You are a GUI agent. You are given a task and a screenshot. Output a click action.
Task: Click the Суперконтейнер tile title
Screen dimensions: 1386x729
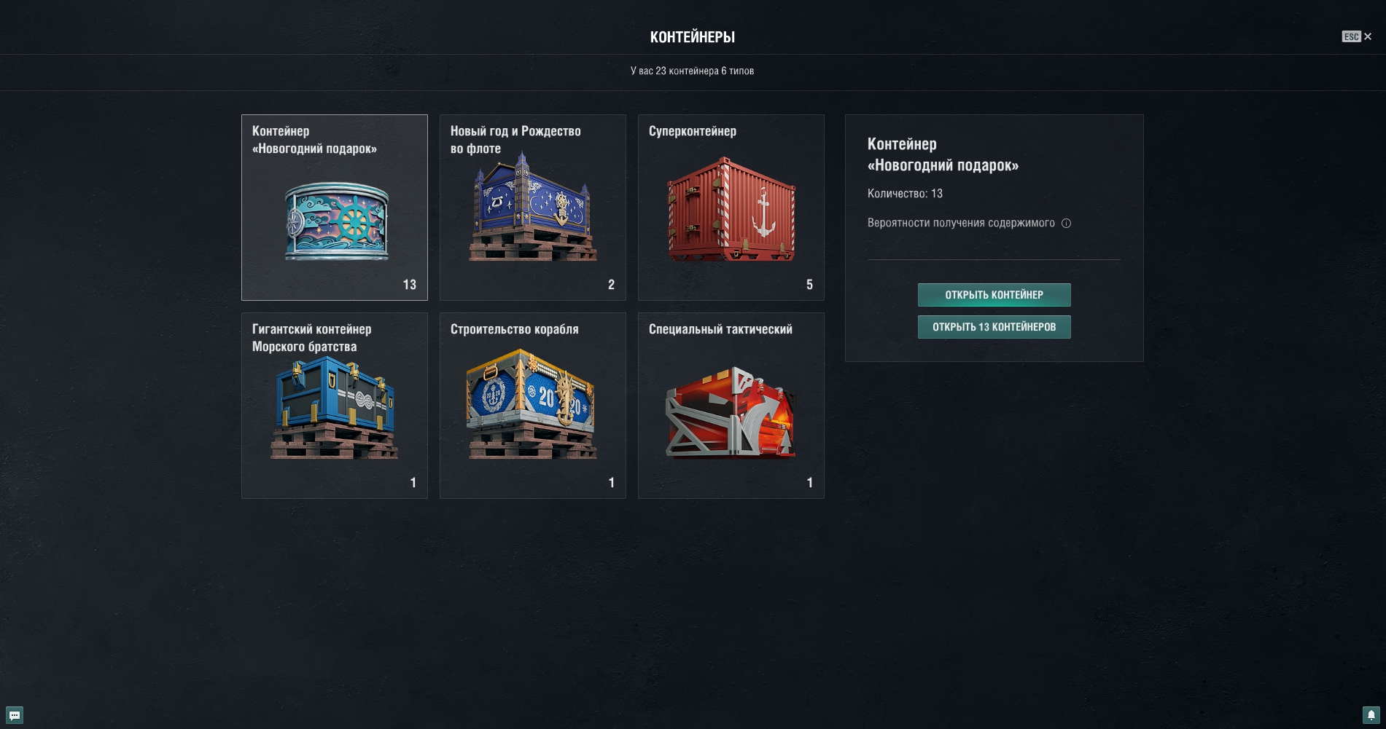(x=693, y=131)
